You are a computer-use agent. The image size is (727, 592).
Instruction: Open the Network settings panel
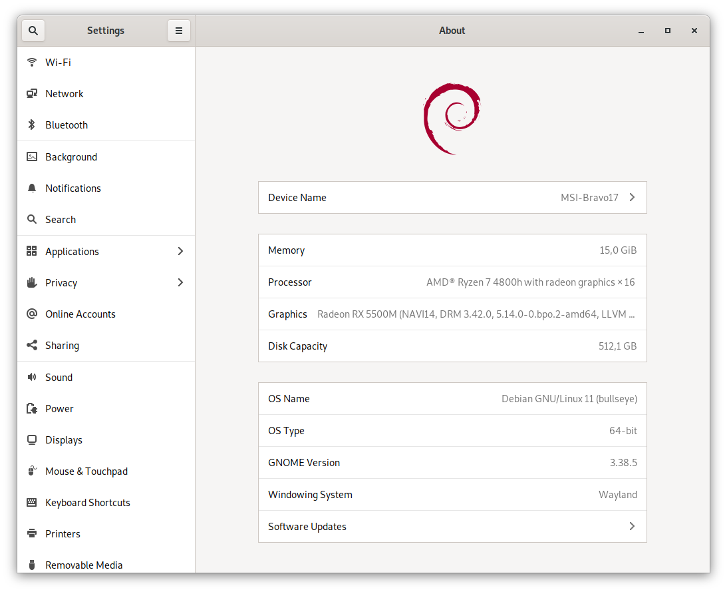coord(106,93)
